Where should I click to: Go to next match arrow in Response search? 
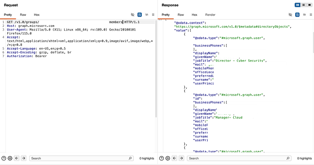181,158
